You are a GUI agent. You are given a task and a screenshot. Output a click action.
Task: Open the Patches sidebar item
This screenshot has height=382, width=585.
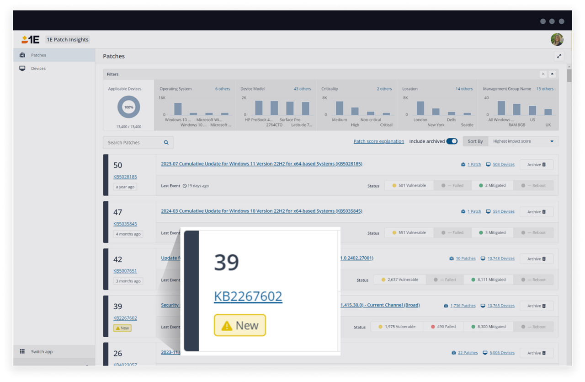tap(54, 55)
